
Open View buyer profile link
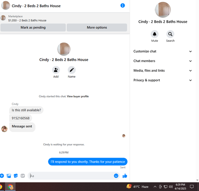78,96
